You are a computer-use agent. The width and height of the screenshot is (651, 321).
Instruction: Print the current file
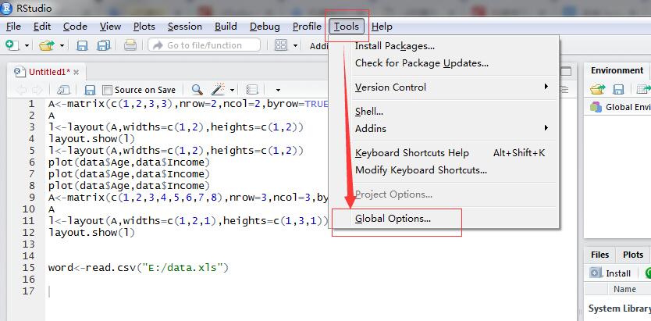(130, 45)
